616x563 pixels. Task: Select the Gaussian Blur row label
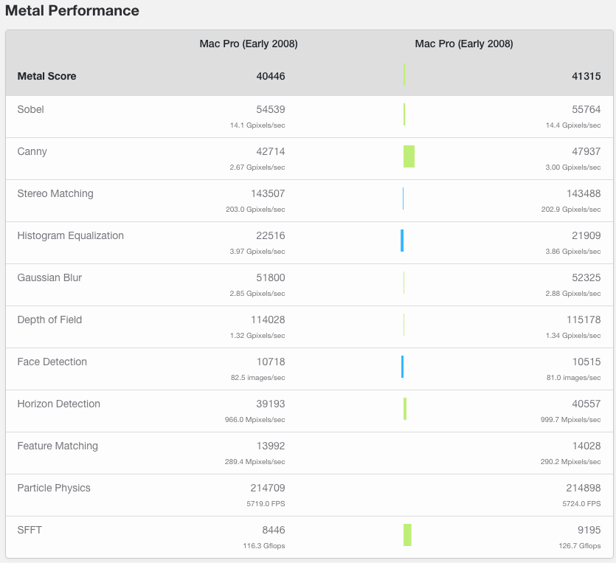49,277
